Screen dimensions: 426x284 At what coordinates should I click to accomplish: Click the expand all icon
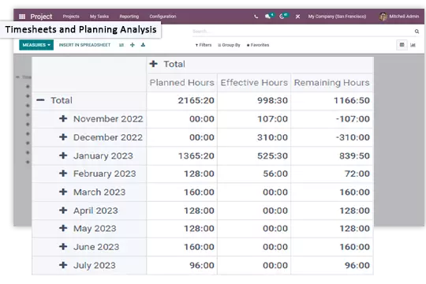pos(133,45)
